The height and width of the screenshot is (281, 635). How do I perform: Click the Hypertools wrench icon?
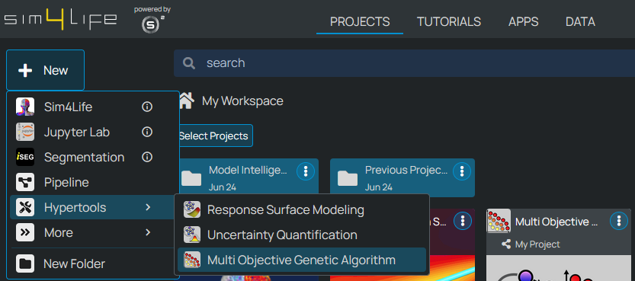click(25, 207)
